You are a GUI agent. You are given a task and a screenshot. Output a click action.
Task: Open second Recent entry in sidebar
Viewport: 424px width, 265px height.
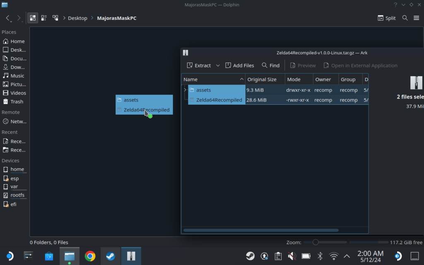(14, 150)
